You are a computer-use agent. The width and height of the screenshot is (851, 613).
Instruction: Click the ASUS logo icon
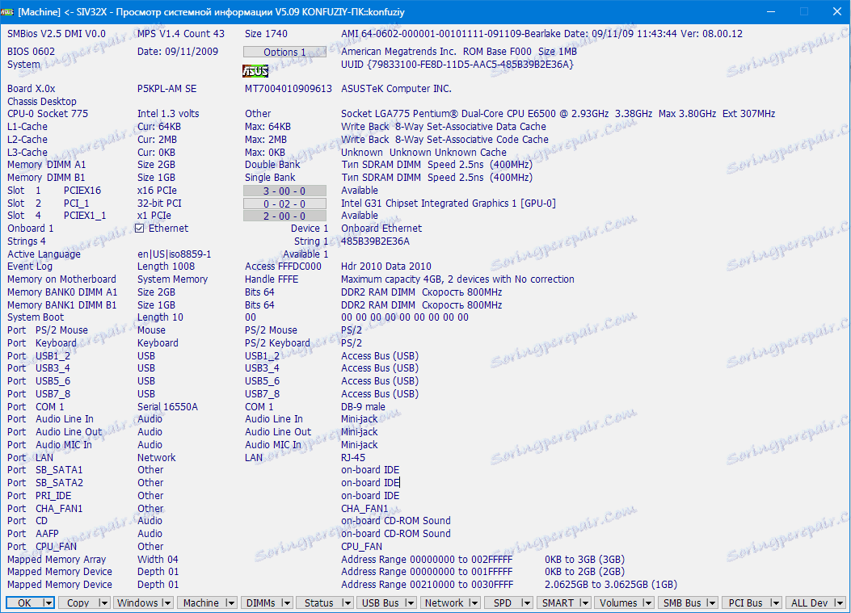(255, 71)
